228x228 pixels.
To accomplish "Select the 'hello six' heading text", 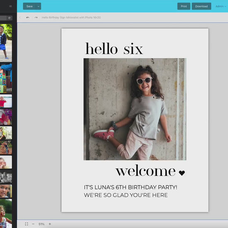I will coord(114,49).
